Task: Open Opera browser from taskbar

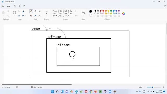Action: click(86, 91)
